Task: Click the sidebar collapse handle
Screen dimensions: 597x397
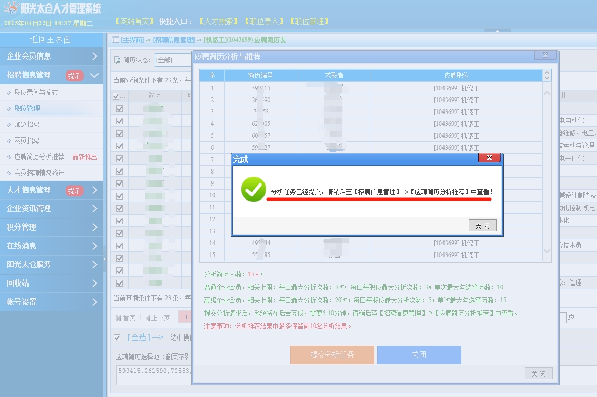Action: (104, 258)
